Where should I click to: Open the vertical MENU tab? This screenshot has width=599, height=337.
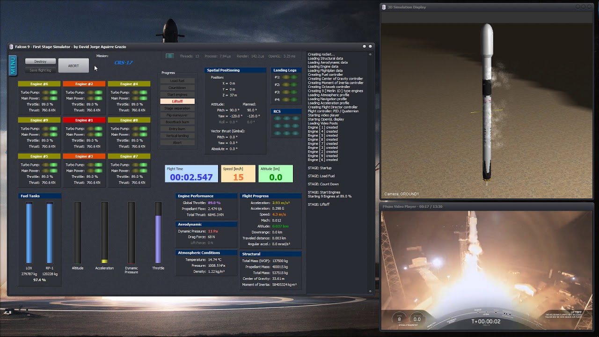[x=13, y=66]
